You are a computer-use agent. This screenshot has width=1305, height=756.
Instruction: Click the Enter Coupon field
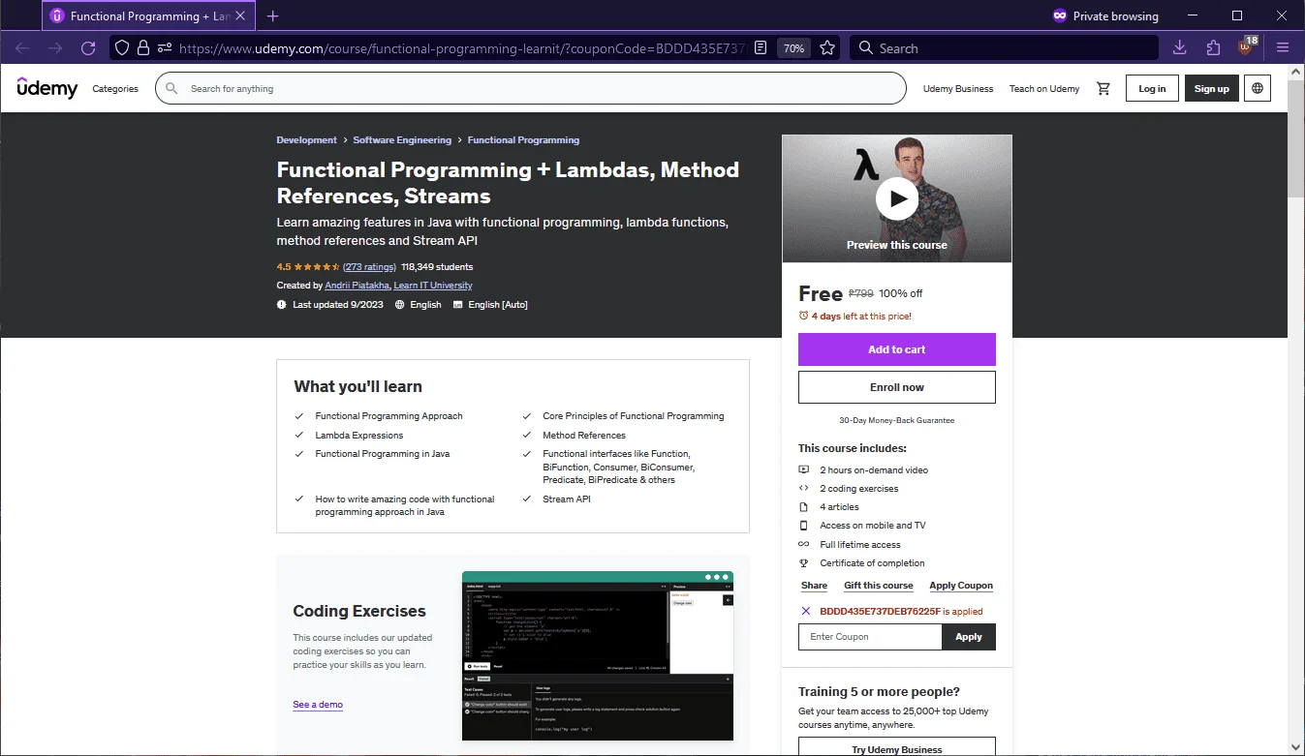point(870,637)
